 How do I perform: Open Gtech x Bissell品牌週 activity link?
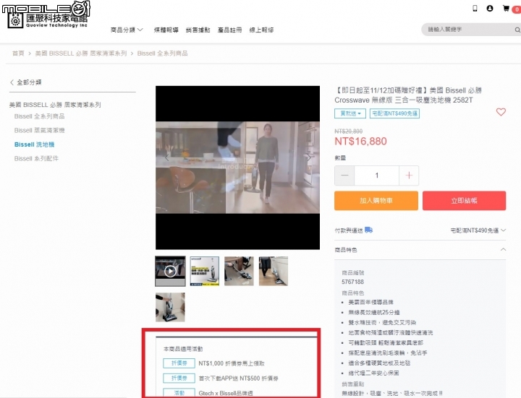[226, 393]
